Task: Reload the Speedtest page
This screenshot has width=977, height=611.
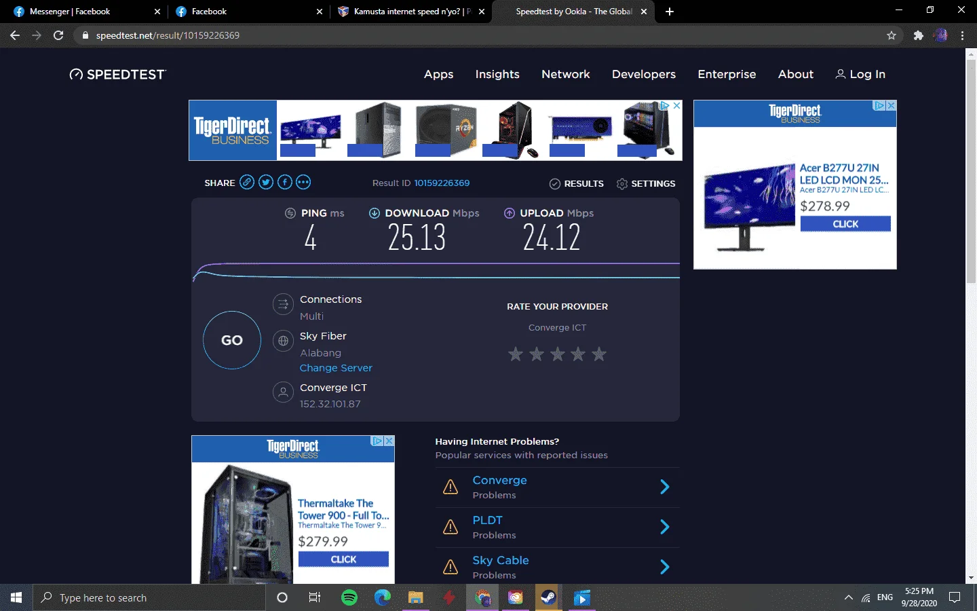Action: 58,35
